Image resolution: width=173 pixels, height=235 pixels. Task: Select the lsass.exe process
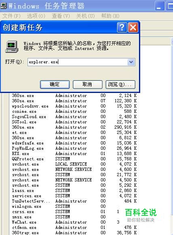pos(23,191)
